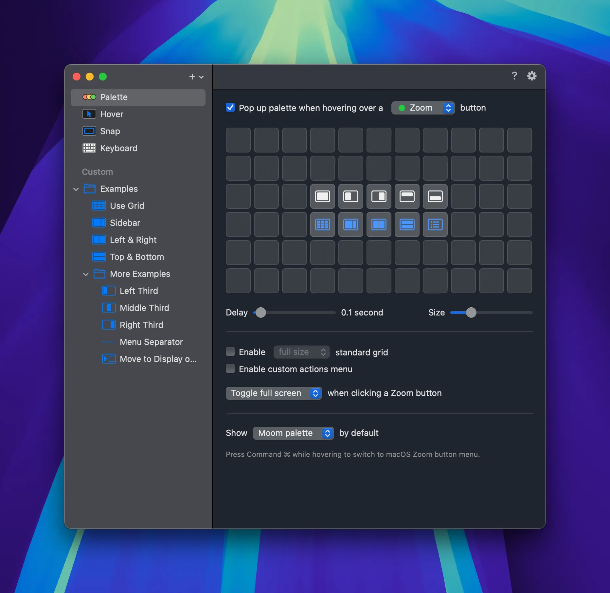Click the Middle Third item's icon

[x=109, y=308]
